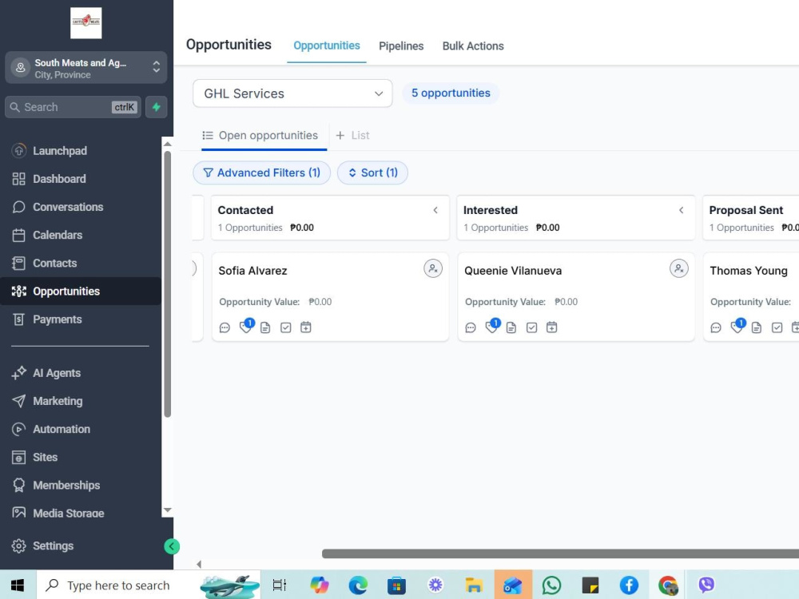
Task: Click the South Meats company logo
Action: pos(86,23)
